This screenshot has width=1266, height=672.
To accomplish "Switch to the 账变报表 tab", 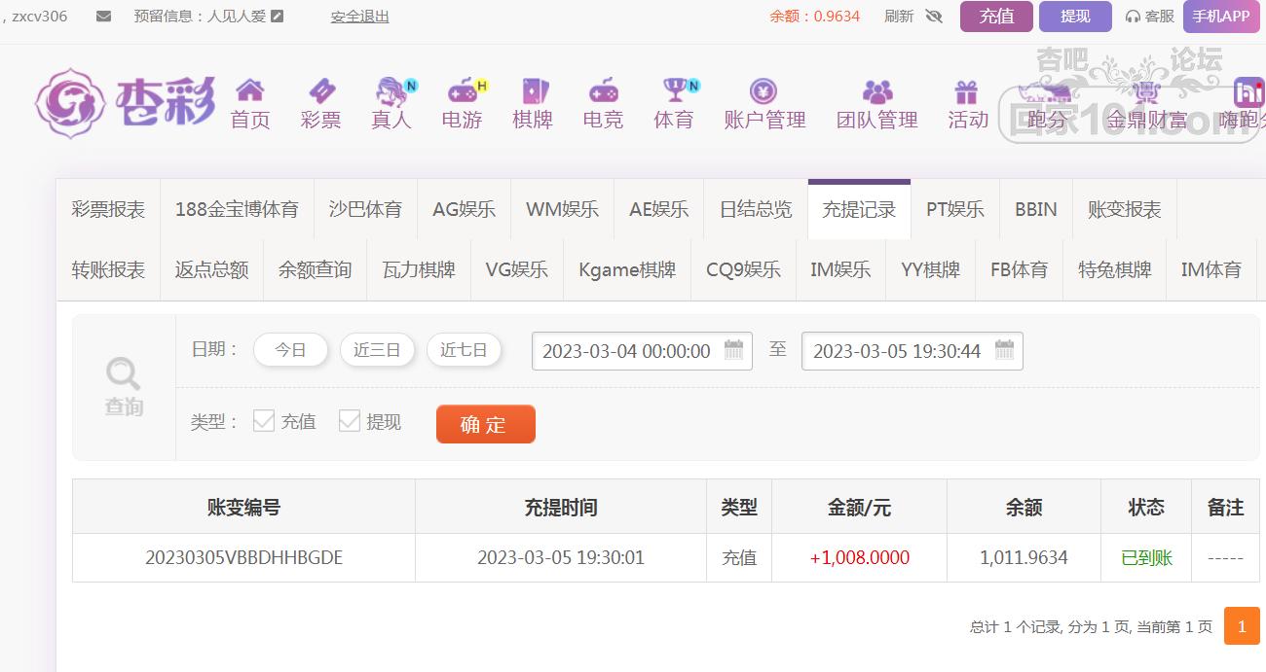I will tap(1124, 210).
